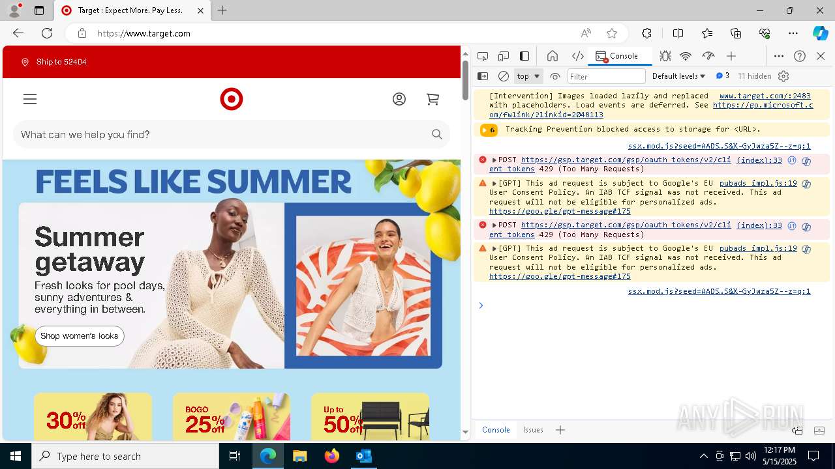The height and width of the screenshot is (469, 835).
Task: Ask Copilot about the second GPT warning
Action: tap(806, 249)
